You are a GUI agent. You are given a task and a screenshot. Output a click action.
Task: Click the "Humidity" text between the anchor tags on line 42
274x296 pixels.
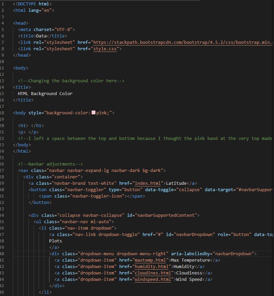[x=184, y=267]
